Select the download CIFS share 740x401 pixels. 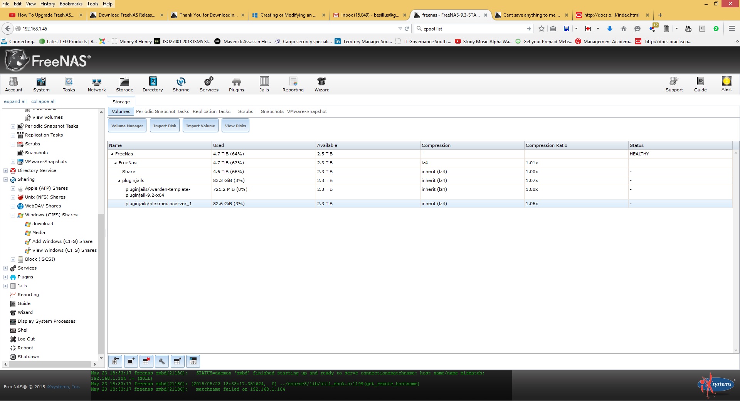(x=42, y=224)
